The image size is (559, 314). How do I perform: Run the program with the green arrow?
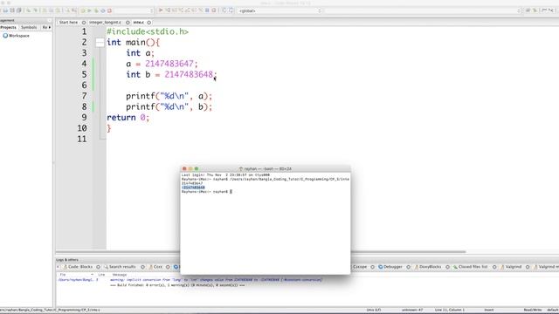tap(89, 10)
